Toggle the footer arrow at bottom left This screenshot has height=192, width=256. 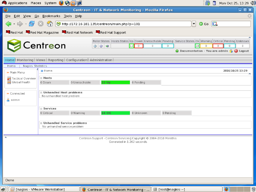pos(6,138)
